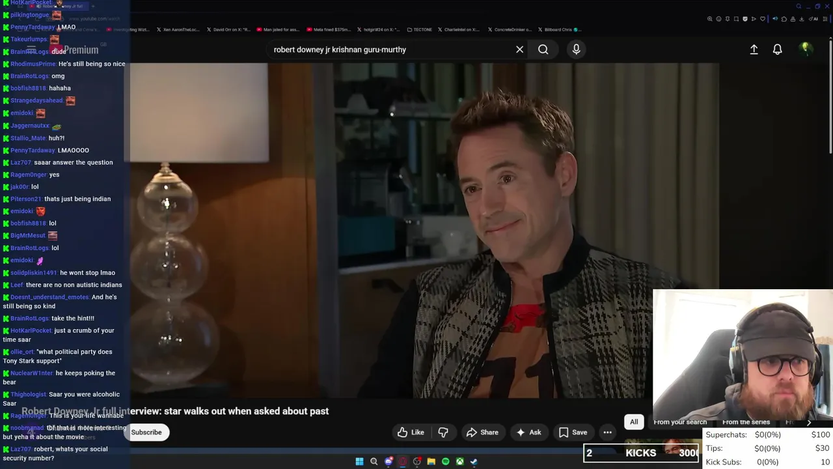Select the 'All' filter chip
The image size is (833, 469).
(x=634, y=422)
